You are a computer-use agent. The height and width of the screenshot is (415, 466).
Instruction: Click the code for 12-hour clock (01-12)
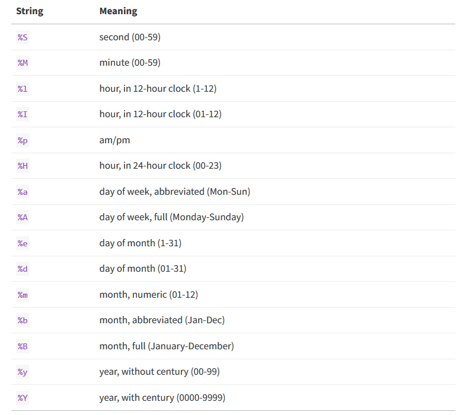23,114
